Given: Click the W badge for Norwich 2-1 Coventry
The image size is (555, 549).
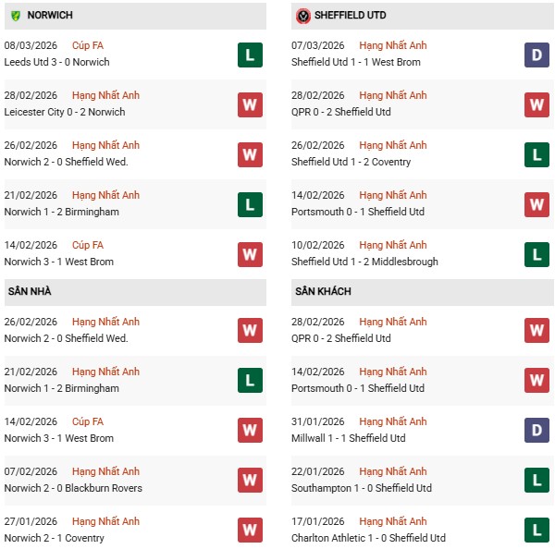Looking at the screenshot, I should (250, 531).
